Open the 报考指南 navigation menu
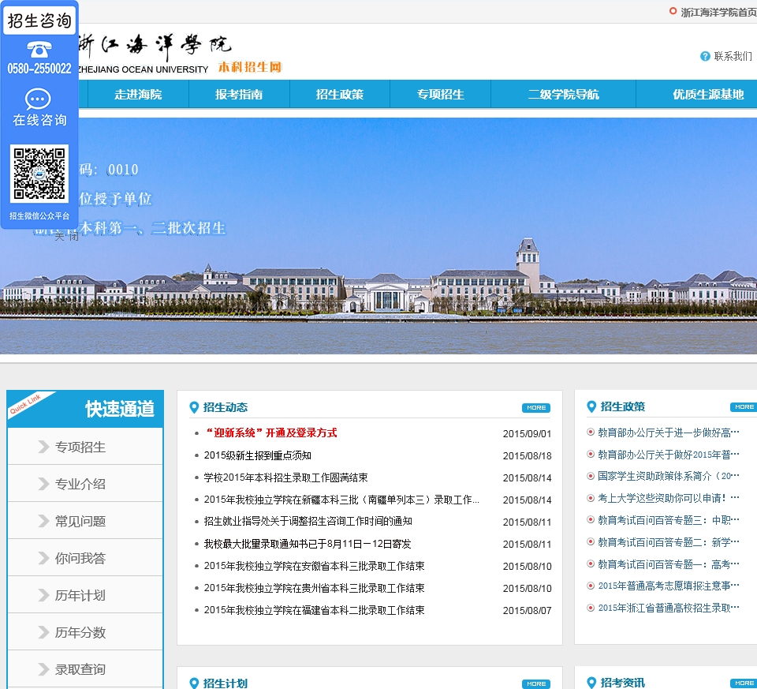Image resolution: width=757 pixels, height=689 pixels. click(239, 94)
